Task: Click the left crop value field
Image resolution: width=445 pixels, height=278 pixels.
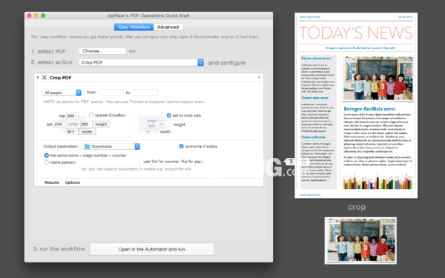Action: [59, 124]
